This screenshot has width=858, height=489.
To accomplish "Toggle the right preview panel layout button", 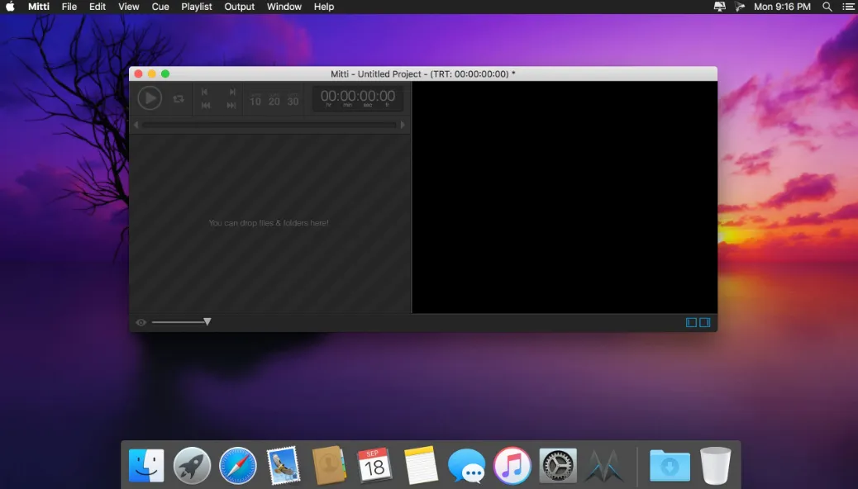I will pyautogui.click(x=705, y=323).
